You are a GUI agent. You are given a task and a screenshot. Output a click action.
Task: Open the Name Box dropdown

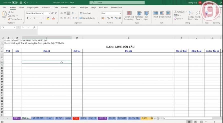[x=15, y=27]
